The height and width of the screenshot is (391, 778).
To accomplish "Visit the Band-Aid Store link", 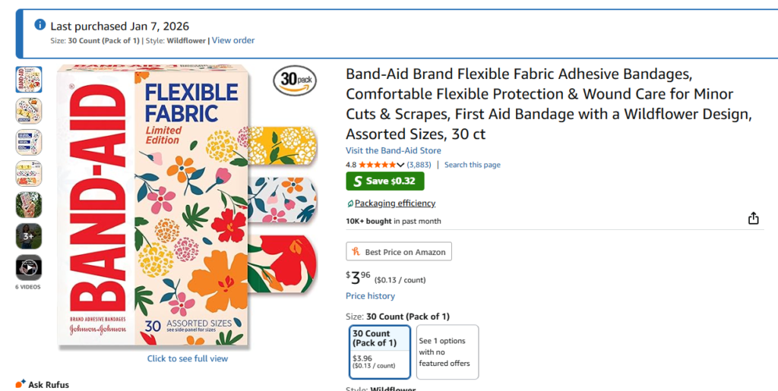I will [393, 150].
